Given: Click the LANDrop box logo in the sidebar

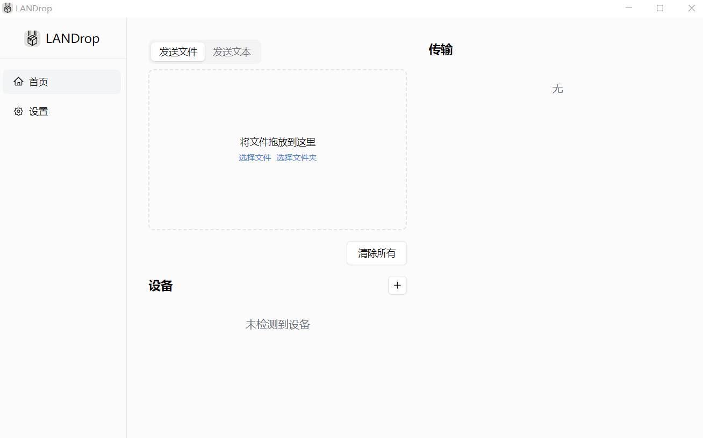Looking at the screenshot, I should pos(32,39).
